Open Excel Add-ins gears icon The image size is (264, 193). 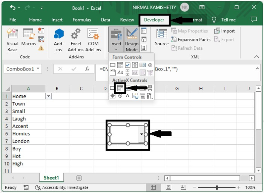(75, 40)
